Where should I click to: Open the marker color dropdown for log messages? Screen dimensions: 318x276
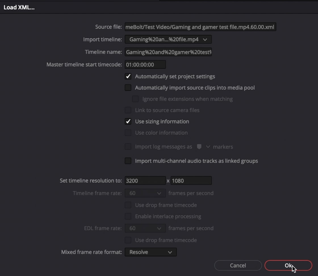[x=208, y=147]
